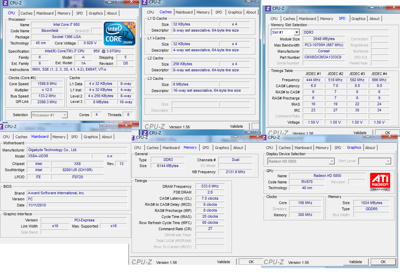Click the ATI Radeon Graphics logo
Image resolution: width=400 pixels, height=273 pixels.
380,182
